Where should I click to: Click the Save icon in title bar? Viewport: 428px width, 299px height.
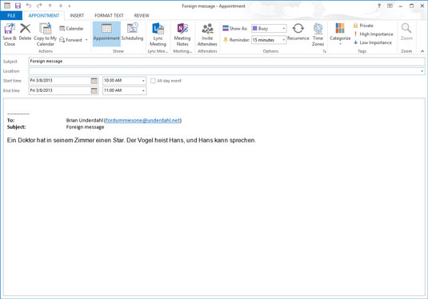pyautogui.click(x=18, y=6)
